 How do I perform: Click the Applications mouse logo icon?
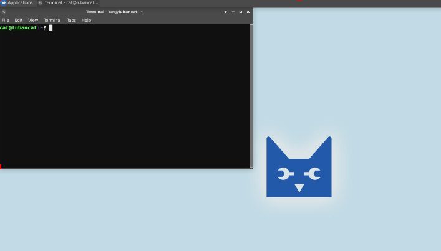pyautogui.click(x=3, y=3)
